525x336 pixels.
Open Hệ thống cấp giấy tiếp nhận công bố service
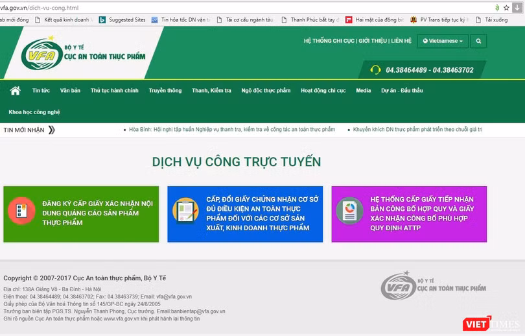[x=409, y=214]
